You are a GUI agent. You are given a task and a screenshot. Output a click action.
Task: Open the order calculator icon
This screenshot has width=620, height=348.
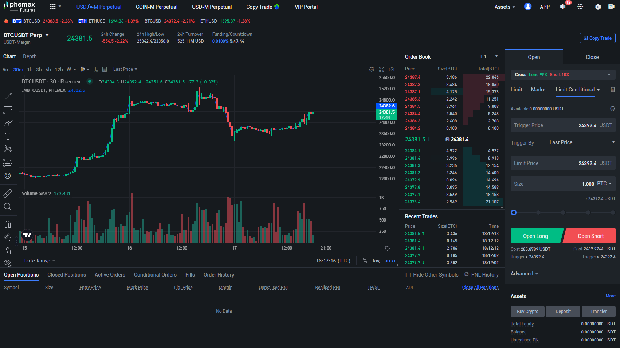[x=613, y=90]
